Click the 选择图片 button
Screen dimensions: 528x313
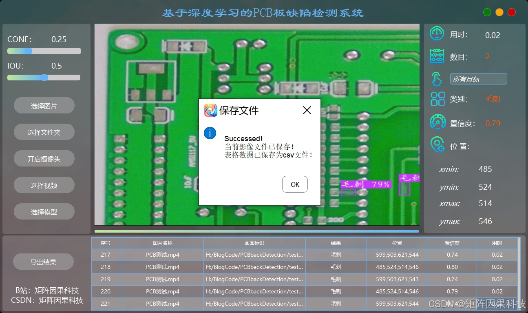point(44,106)
